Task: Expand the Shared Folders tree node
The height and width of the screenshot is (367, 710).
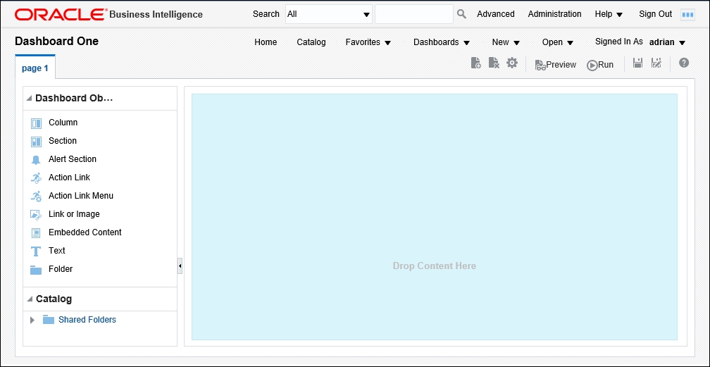Action: pyautogui.click(x=32, y=320)
